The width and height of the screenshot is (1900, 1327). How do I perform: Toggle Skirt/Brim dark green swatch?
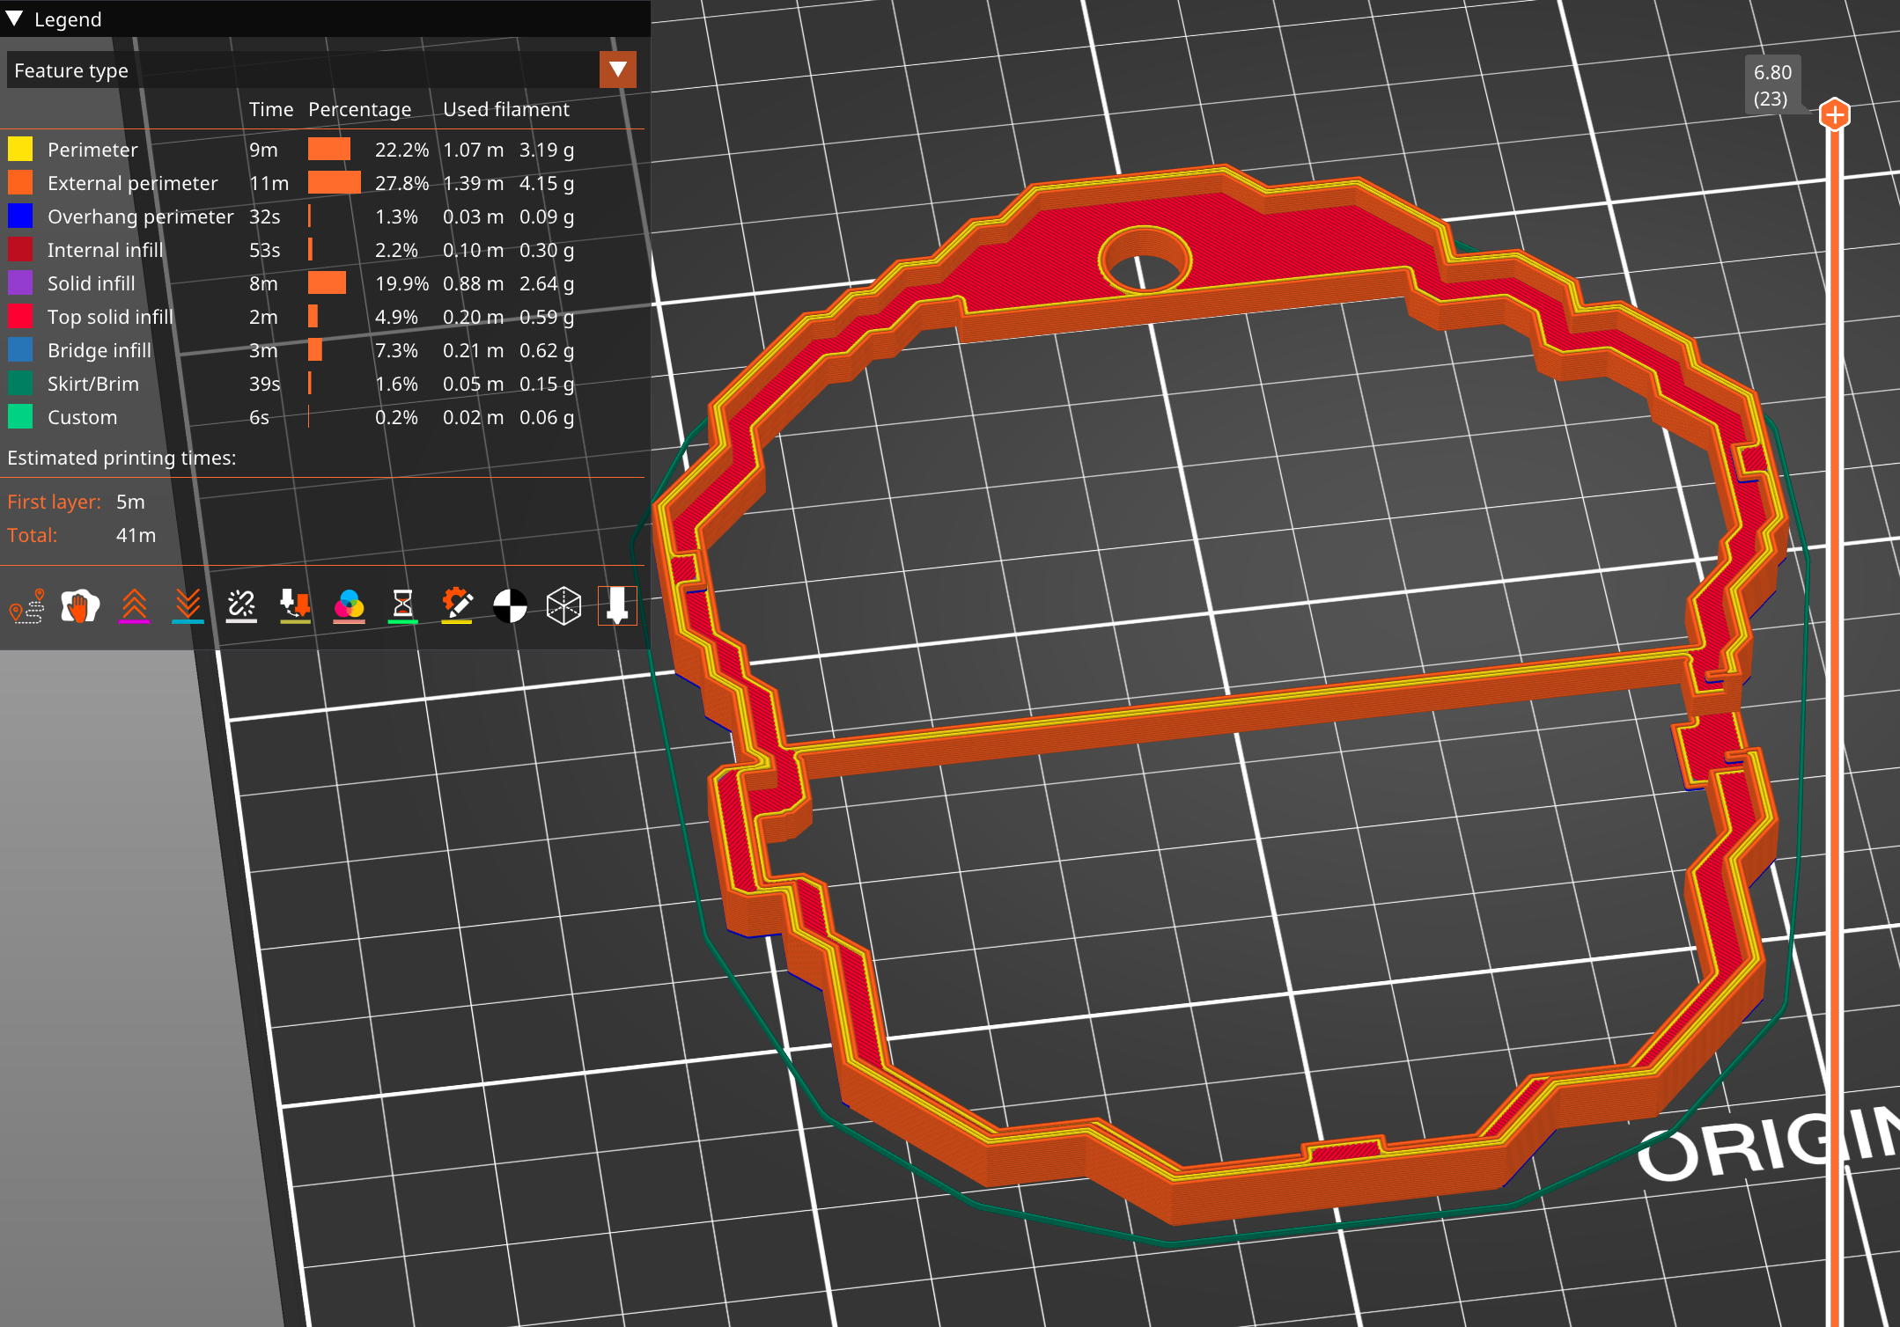(20, 383)
